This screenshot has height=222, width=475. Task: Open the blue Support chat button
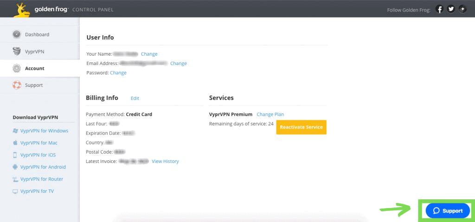click(x=448, y=211)
